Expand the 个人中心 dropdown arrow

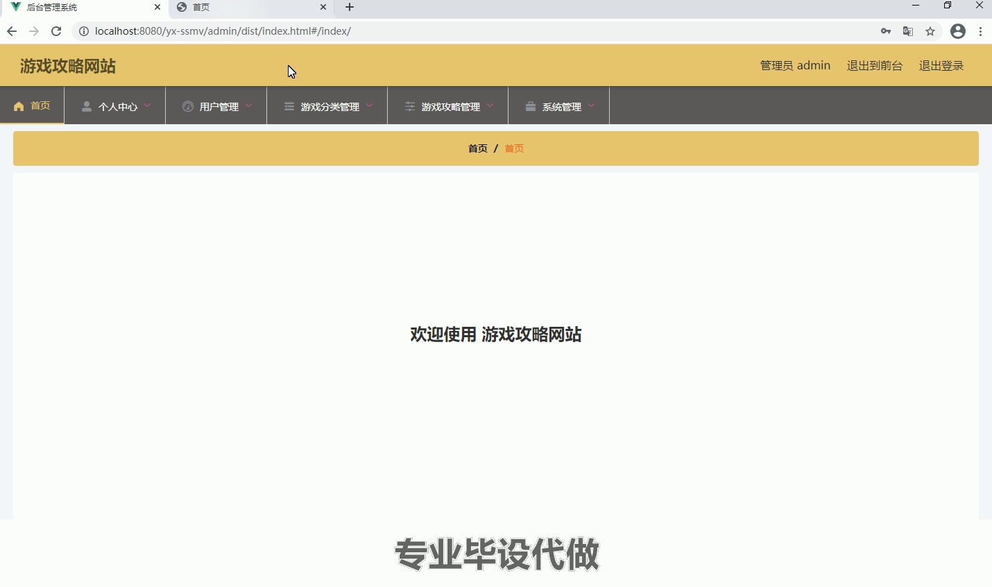(x=147, y=106)
